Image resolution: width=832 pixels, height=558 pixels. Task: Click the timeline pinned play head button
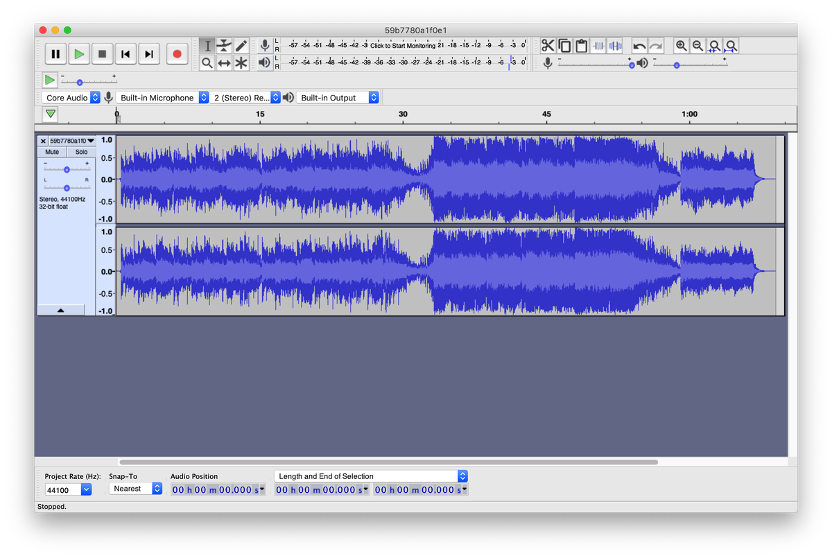[51, 114]
